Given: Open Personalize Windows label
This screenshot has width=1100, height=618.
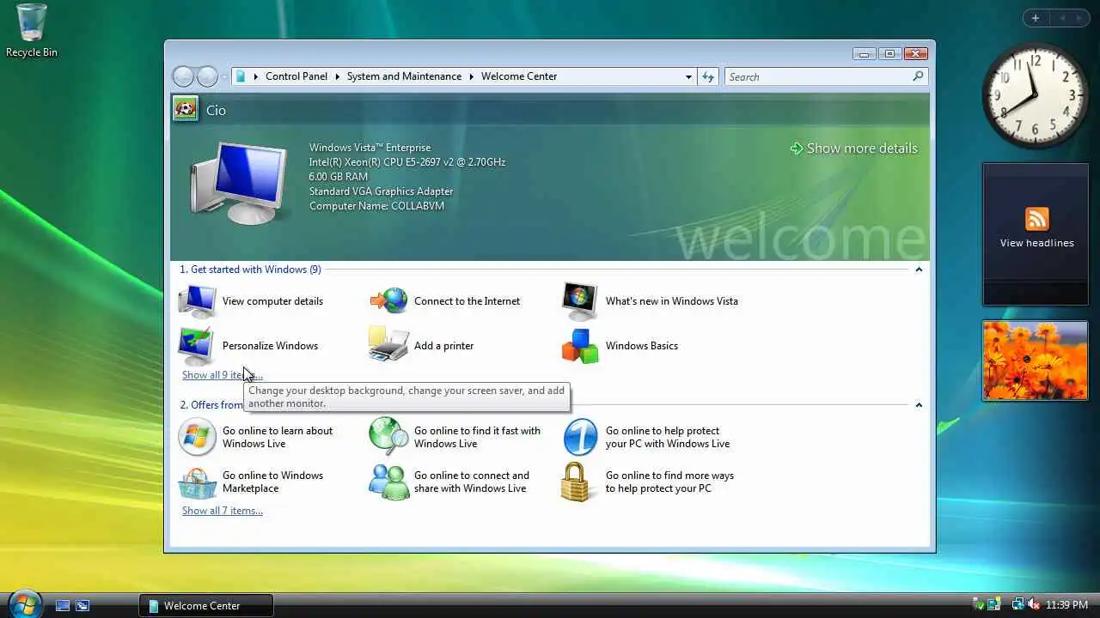Looking at the screenshot, I should pos(270,346).
